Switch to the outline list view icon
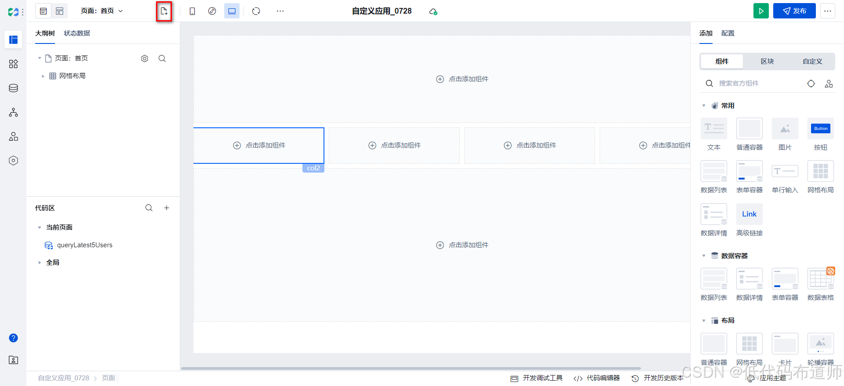844x386 pixels. pos(43,11)
